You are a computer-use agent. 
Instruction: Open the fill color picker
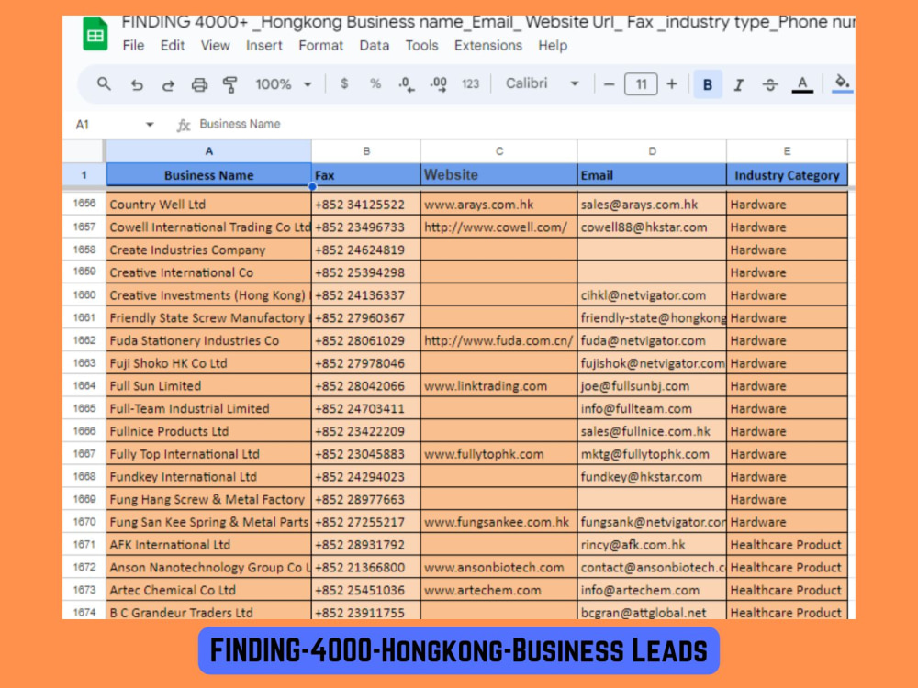(x=842, y=83)
